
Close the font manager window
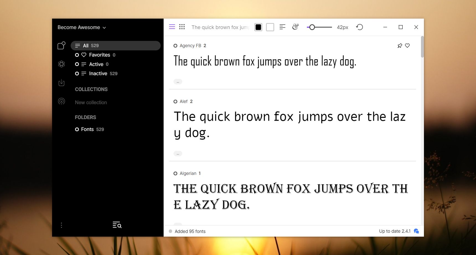pos(416,27)
